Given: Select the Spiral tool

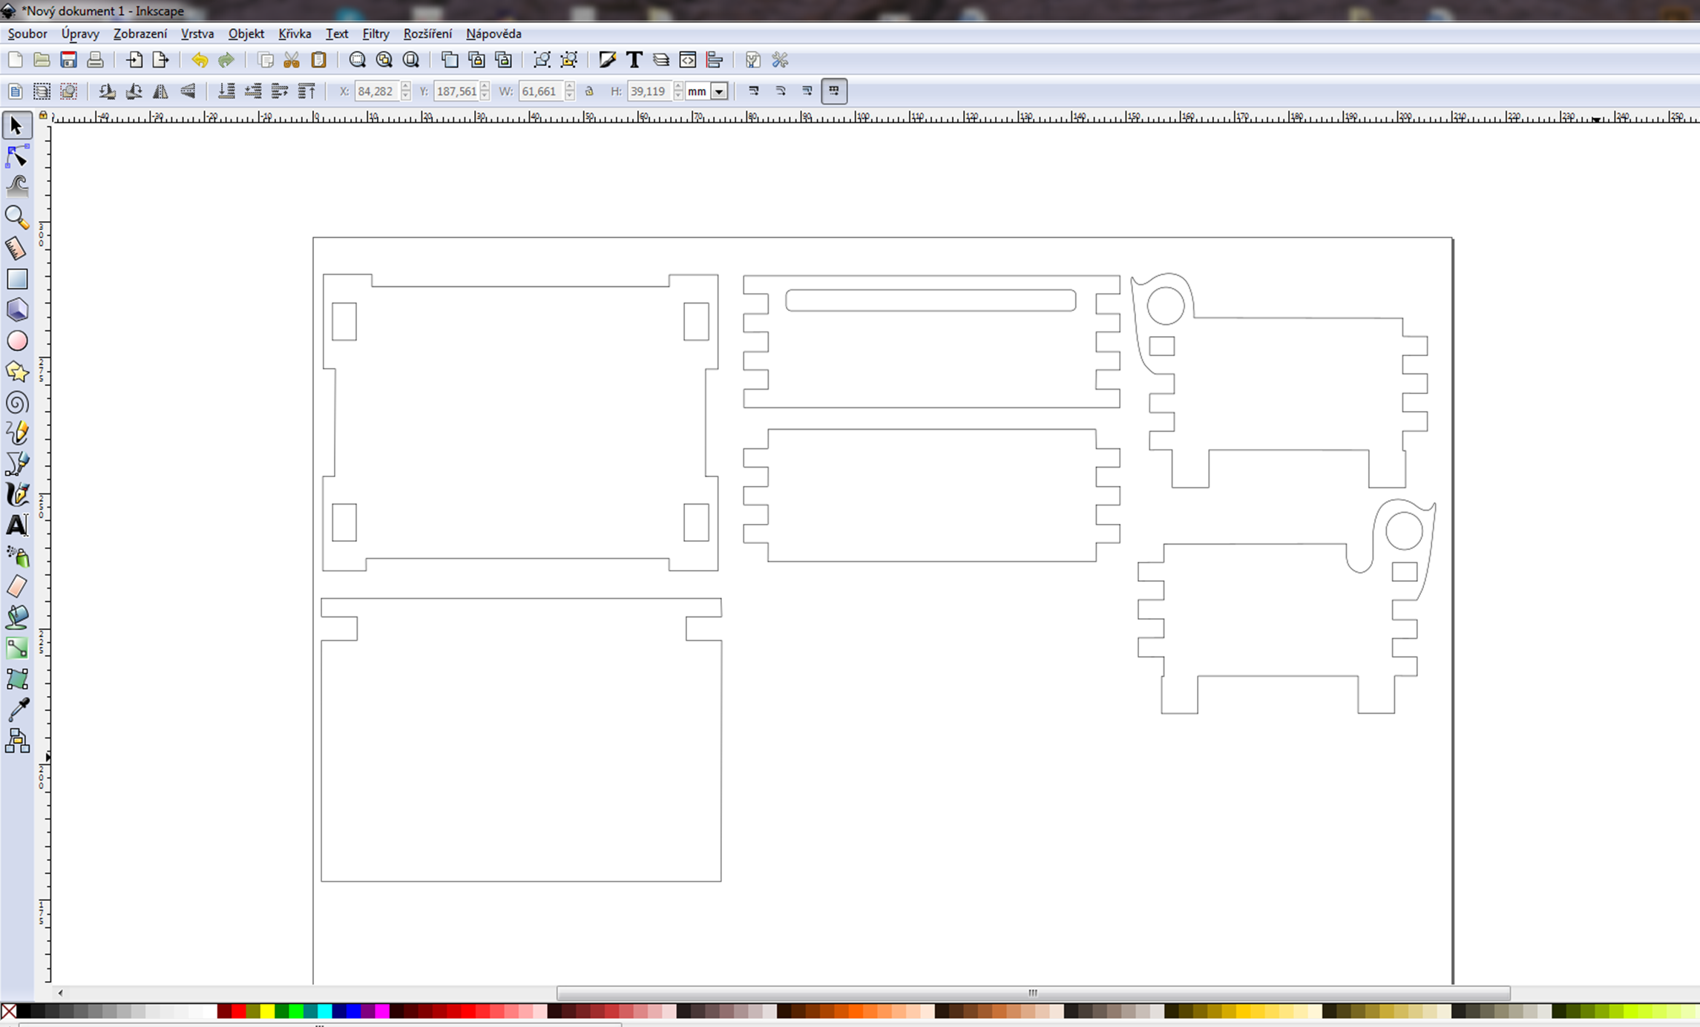Looking at the screenshot, I should click(17, 403).
